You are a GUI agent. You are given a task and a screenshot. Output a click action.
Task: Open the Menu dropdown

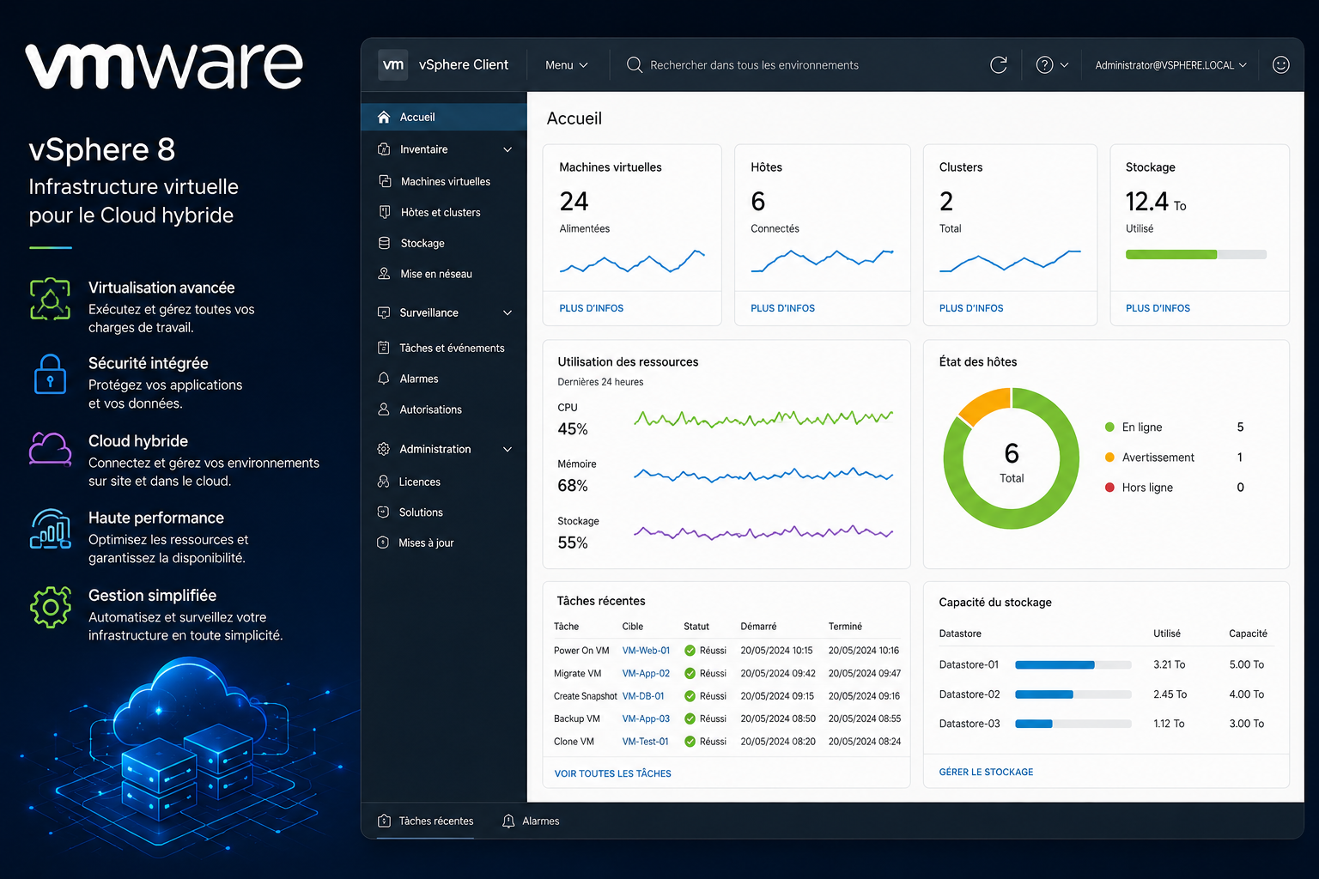click(x=567, y=65)
